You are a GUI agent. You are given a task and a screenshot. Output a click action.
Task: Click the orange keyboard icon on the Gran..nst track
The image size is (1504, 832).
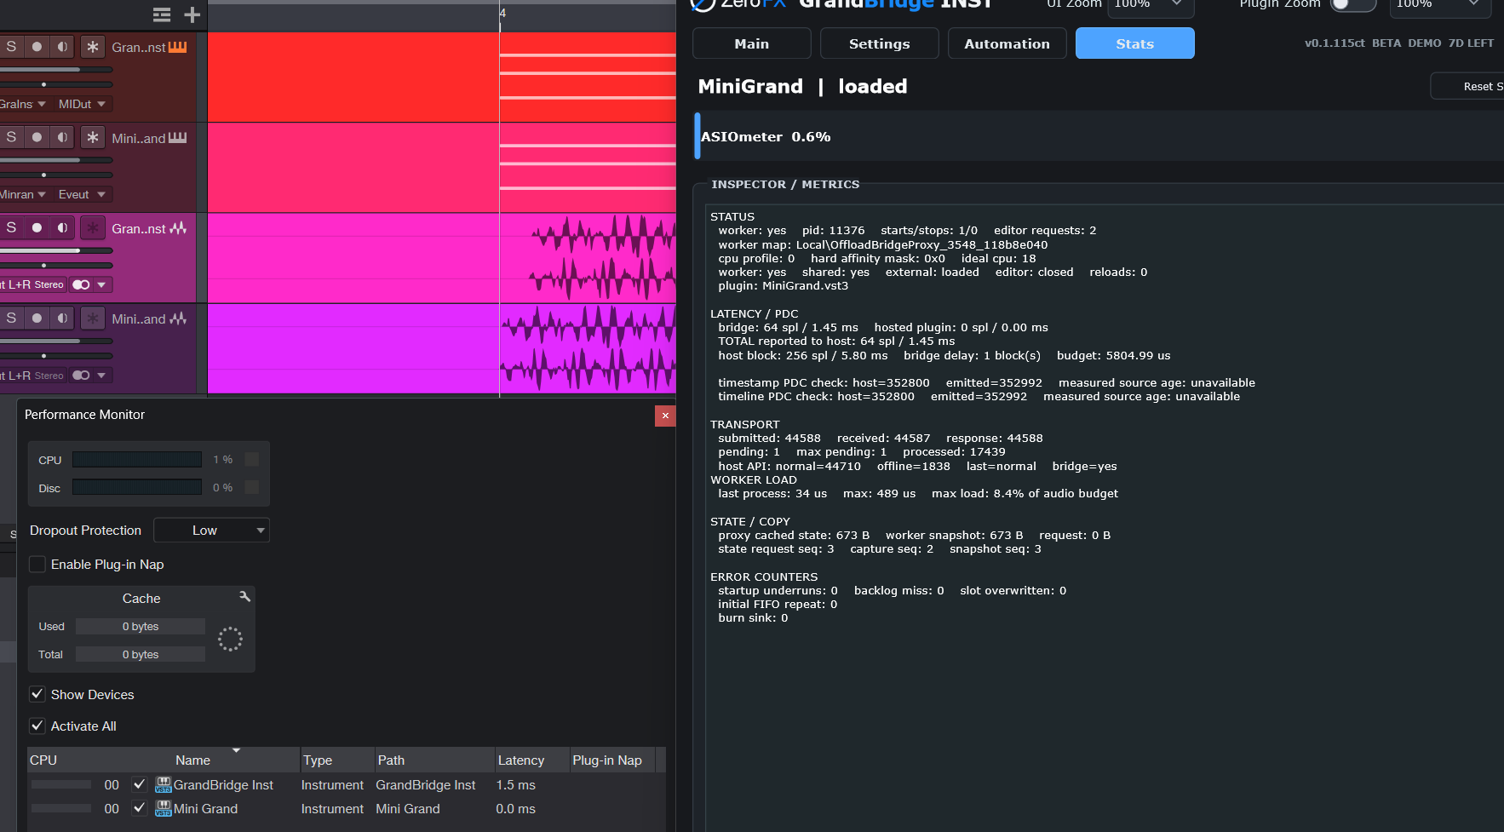[x=177, y=47]
